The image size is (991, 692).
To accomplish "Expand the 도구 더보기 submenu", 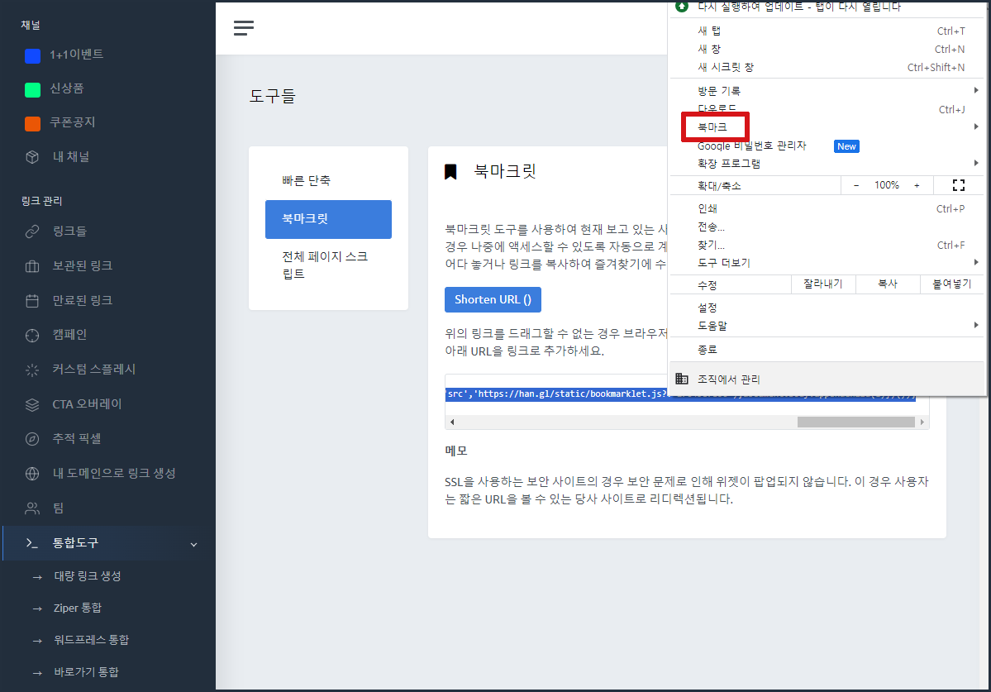I will click(x=827, y=263).
